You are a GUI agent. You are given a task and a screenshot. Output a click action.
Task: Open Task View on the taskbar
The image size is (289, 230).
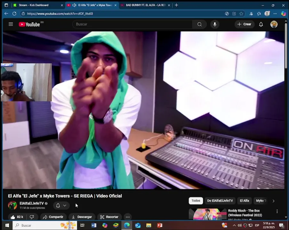(x=82, y=225)
